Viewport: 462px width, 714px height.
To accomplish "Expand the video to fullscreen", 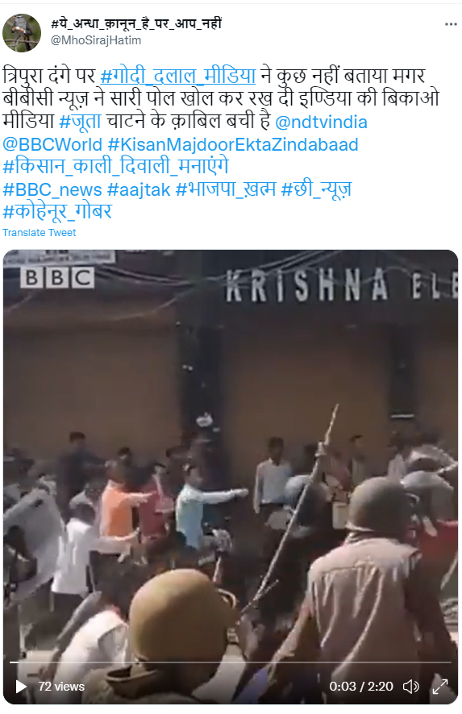I will pos(440,687).
